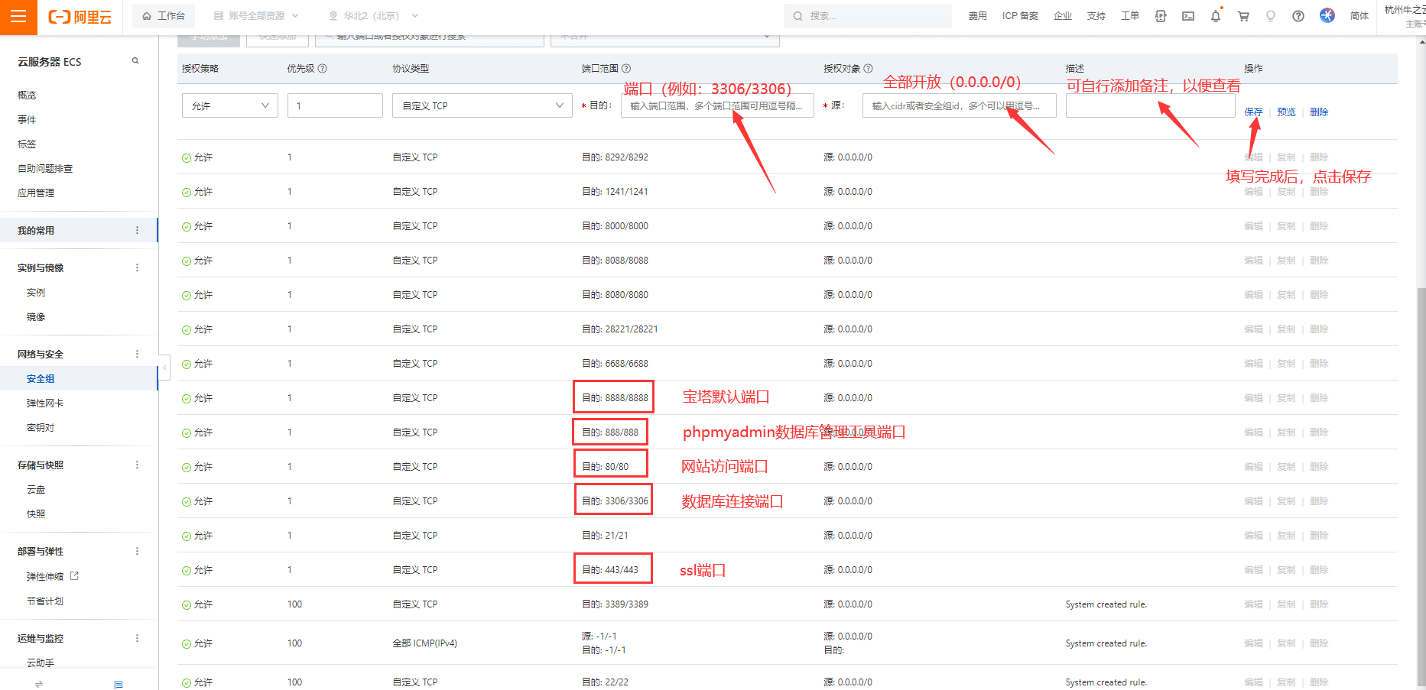
Task: Click 工作台 workbench button
Action: pos(164,16)
